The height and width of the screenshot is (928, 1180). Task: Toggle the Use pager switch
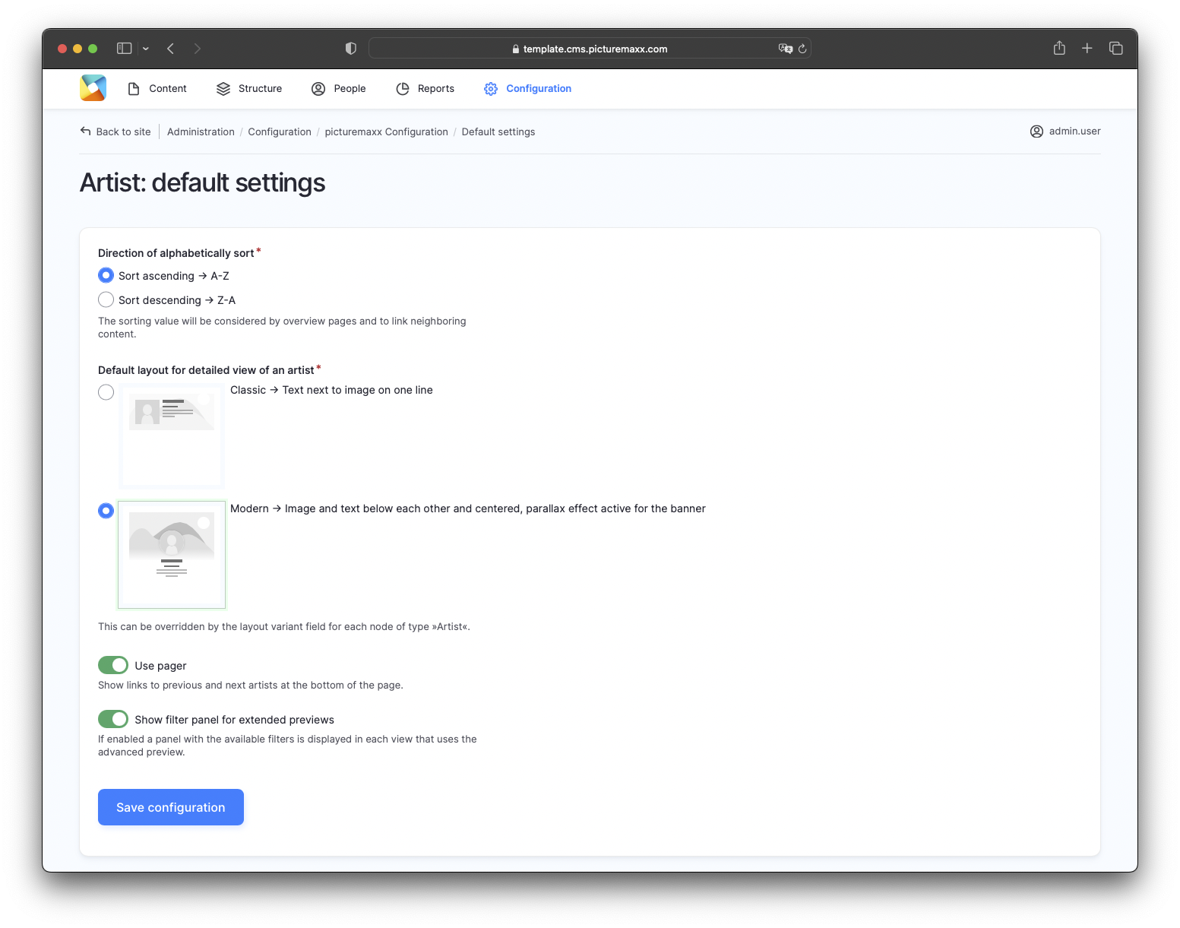(113, 665)
